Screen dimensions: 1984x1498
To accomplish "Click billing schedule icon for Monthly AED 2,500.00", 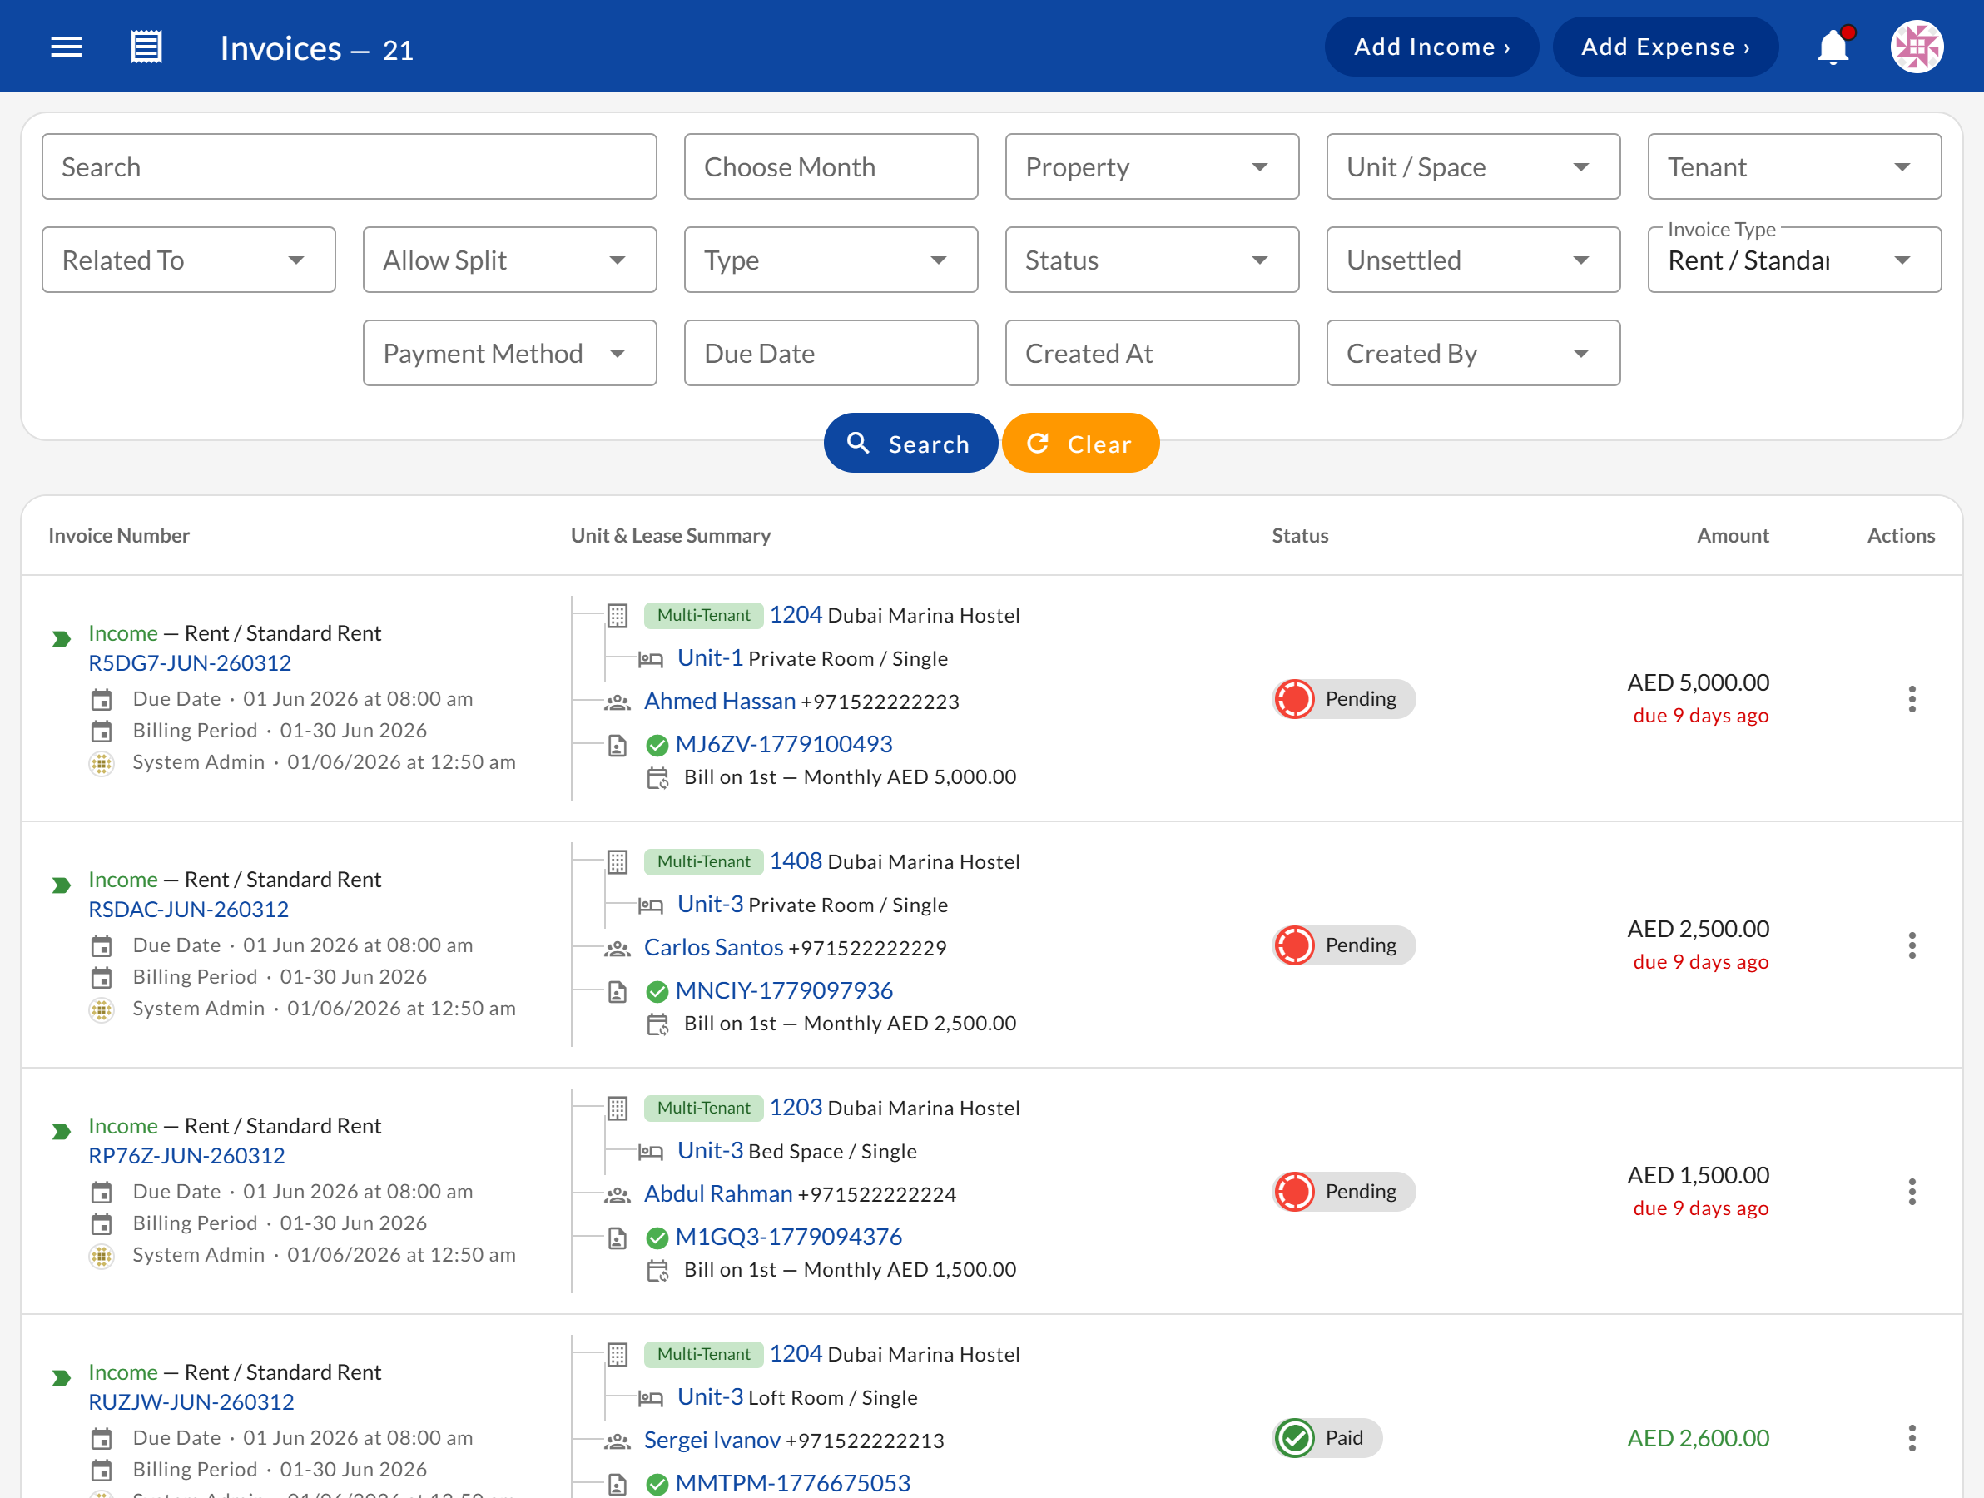I will [657, 1024].
